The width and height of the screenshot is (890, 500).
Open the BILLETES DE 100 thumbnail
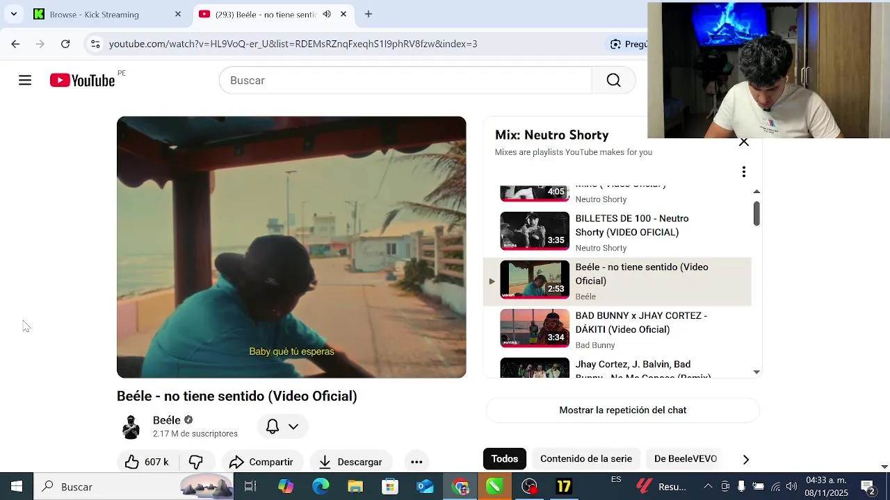(x=535, y=231)
